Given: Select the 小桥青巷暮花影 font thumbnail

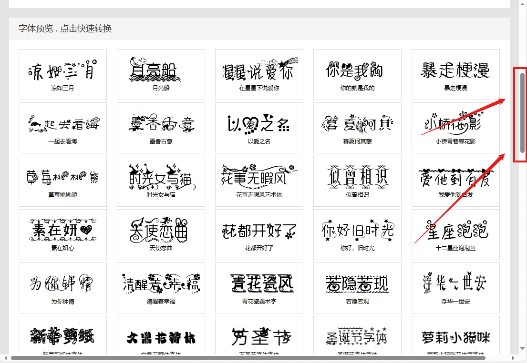Looking at the screenshot, I should tap(456, 128).
